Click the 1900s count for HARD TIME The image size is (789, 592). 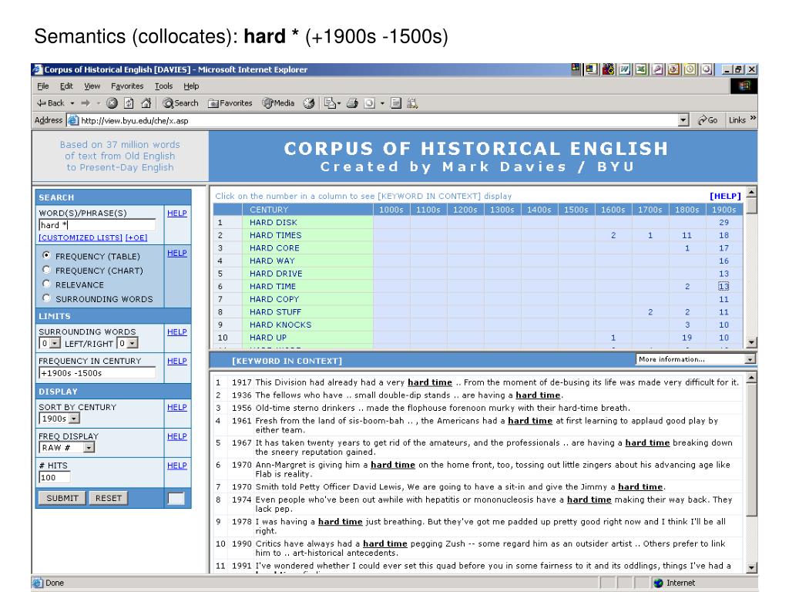pos(724,287)
